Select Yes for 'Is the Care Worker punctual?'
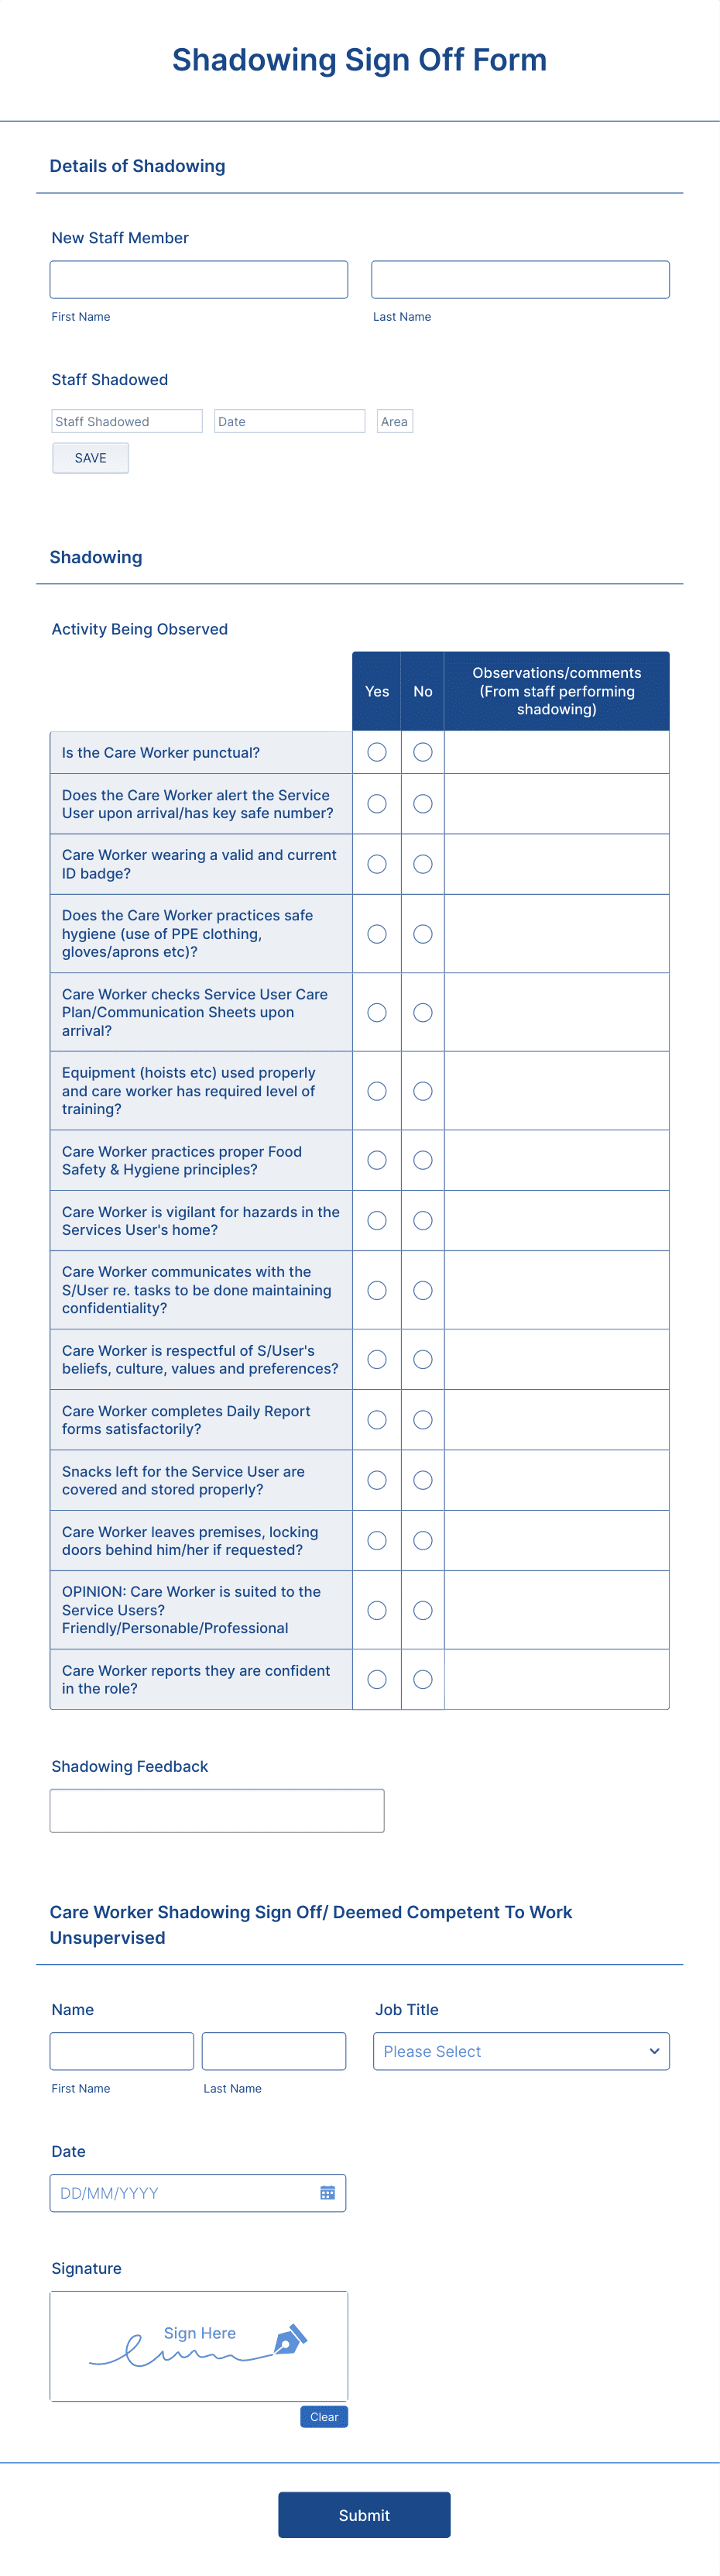720x2576 pixels. pos(376,752)
